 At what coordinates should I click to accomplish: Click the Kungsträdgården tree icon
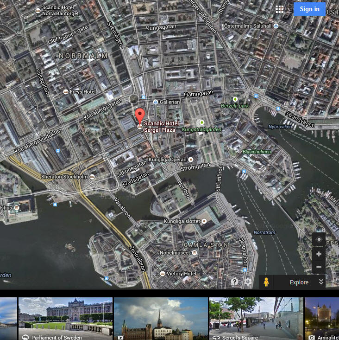tap(202, 122)
